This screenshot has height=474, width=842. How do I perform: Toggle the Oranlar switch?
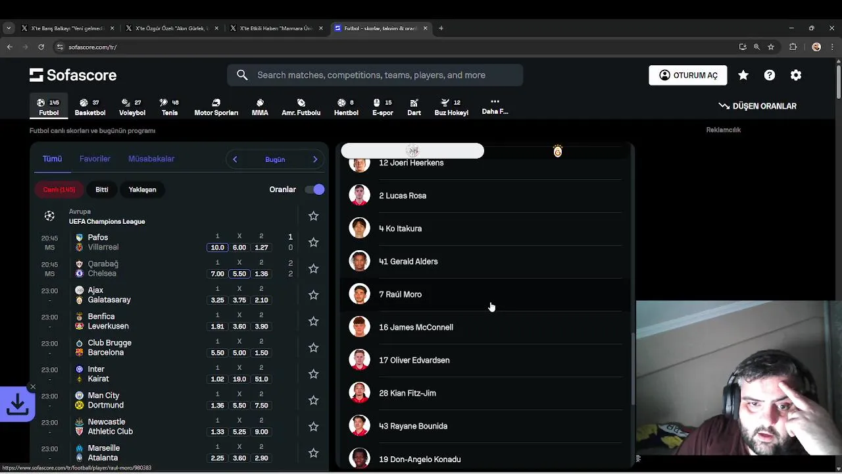click(x=314, y=190)
